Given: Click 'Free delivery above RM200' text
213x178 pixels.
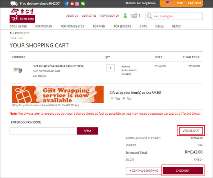Looking at the screenshot, I should click(x=40, y=4).
